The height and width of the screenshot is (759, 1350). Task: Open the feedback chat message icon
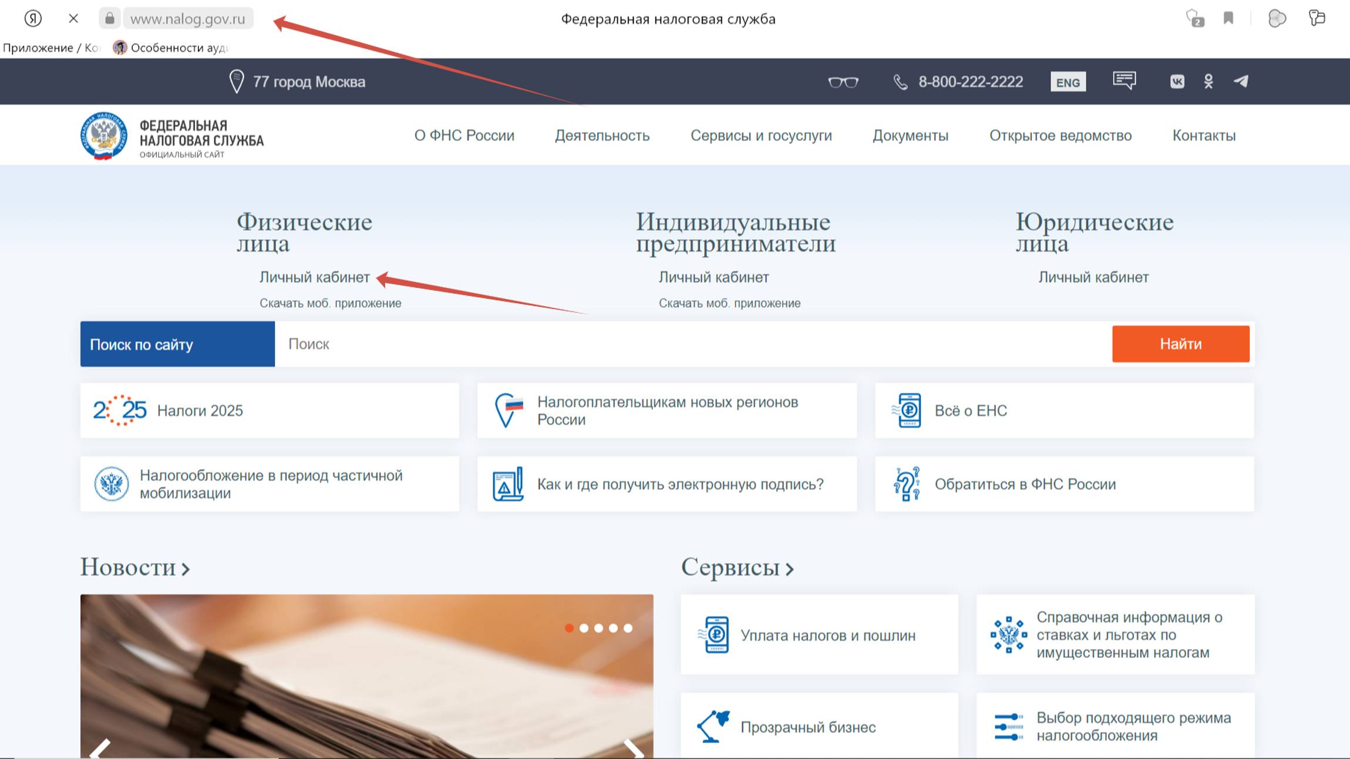pyautogui.click(x=1124, y=80)
